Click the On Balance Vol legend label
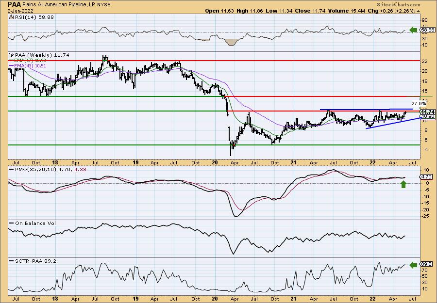Viewport: 437px width, 303px height. coord(33,223)
